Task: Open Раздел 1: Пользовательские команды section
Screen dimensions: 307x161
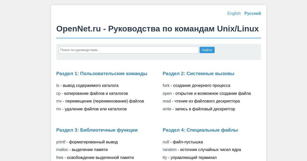Action: click(102, 74)
